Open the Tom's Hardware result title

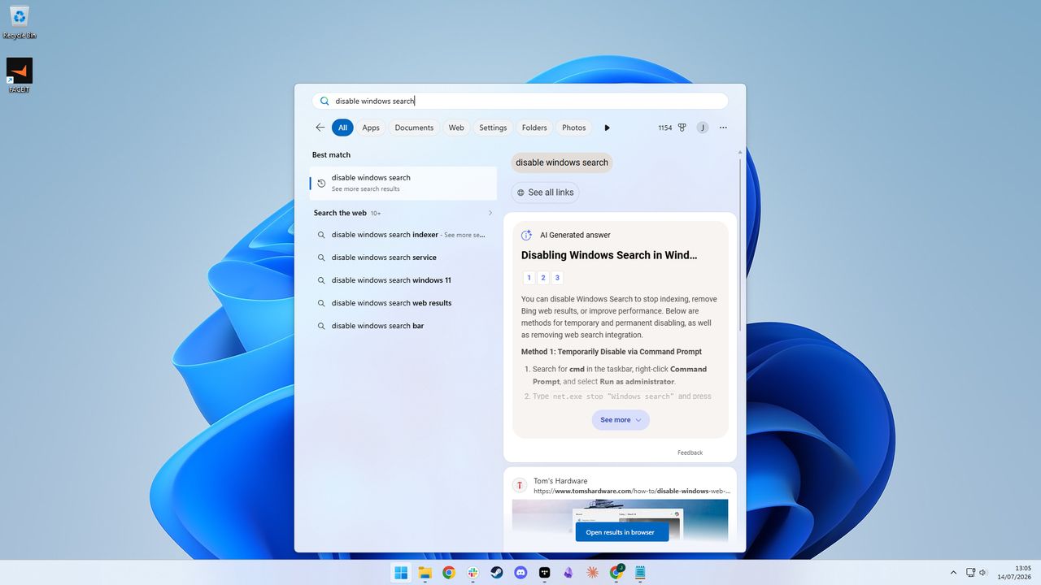pyautogui.click(x=560, y=481)
